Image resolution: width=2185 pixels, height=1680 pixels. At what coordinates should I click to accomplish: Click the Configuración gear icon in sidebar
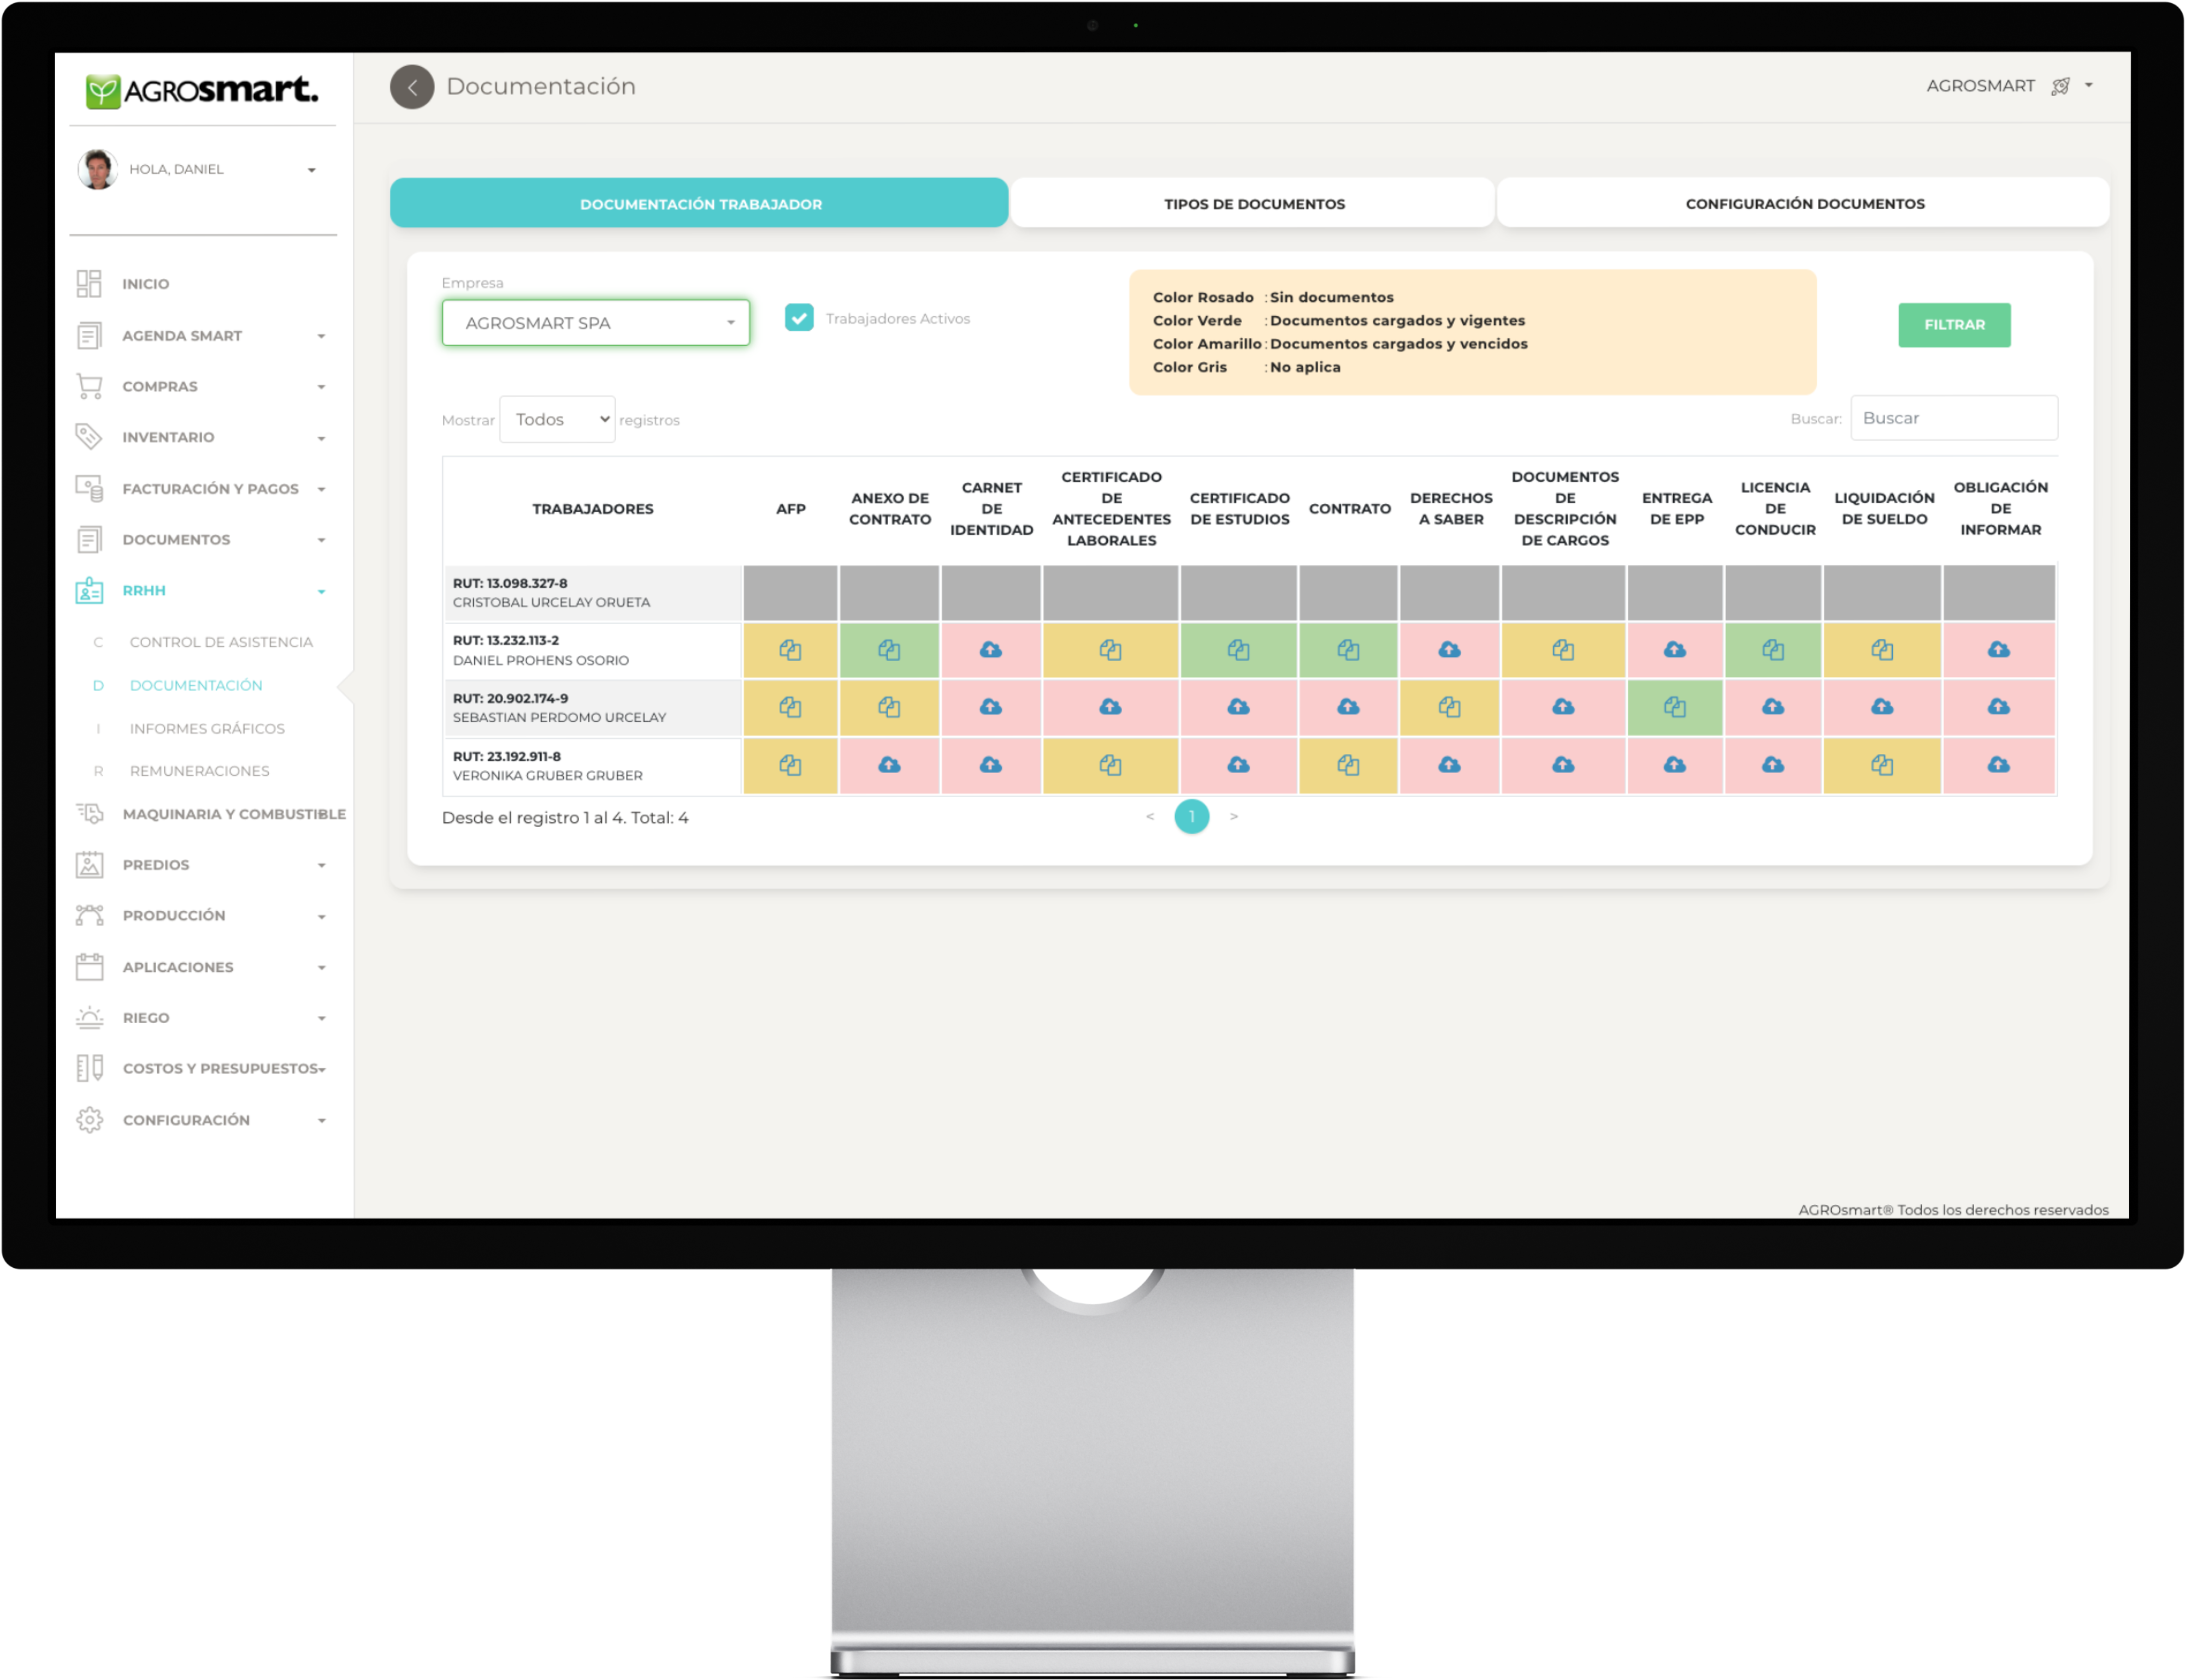click(89, 1120)
